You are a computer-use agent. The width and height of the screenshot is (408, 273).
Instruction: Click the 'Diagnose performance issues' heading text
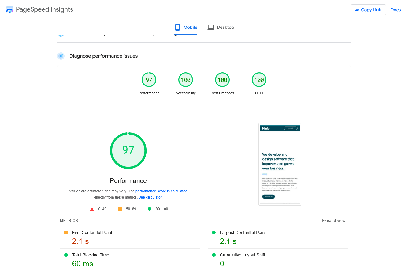[x=104, y=56]
